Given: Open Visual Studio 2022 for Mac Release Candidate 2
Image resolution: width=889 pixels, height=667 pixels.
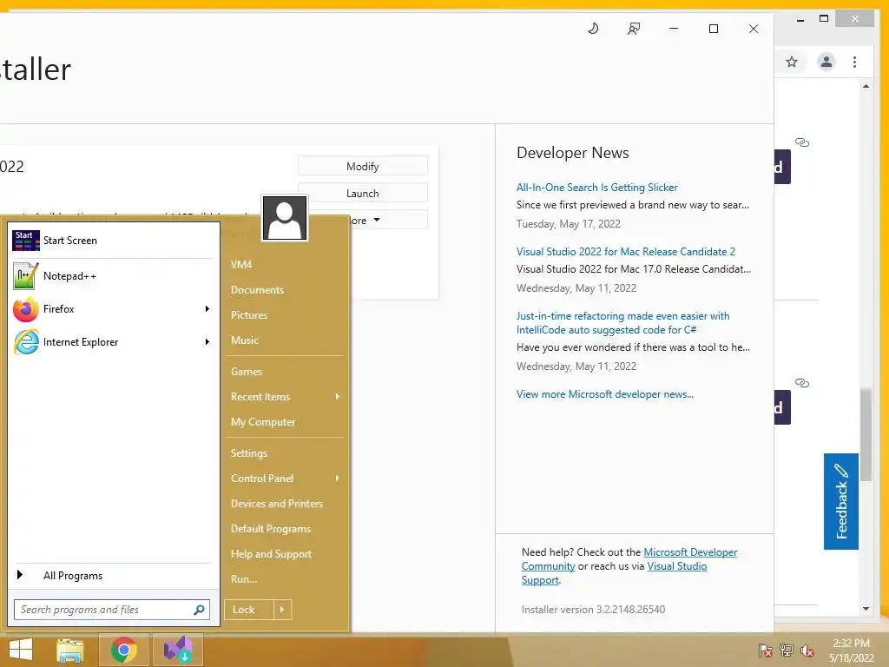Looking at the screenshot, I should click(x=625, y=251).
